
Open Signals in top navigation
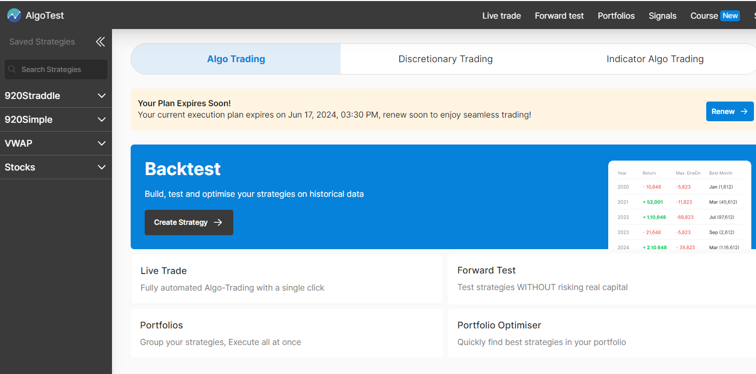(x=662, y=16)
